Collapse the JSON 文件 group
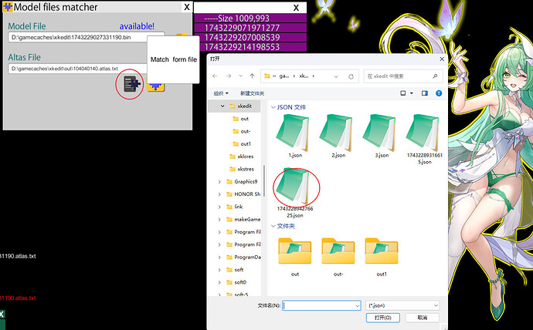This screenshot has width=533, height=330. 273,107
